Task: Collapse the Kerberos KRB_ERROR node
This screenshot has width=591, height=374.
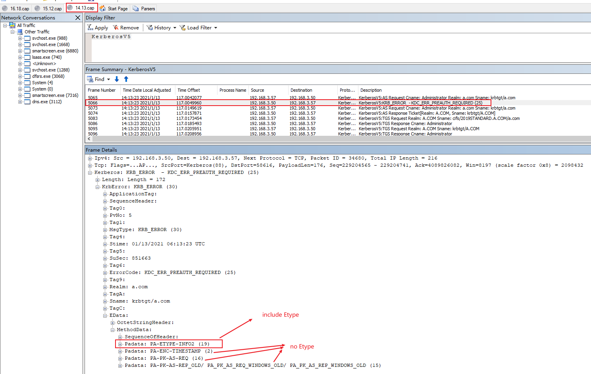Action: click(x=90, y=172)
